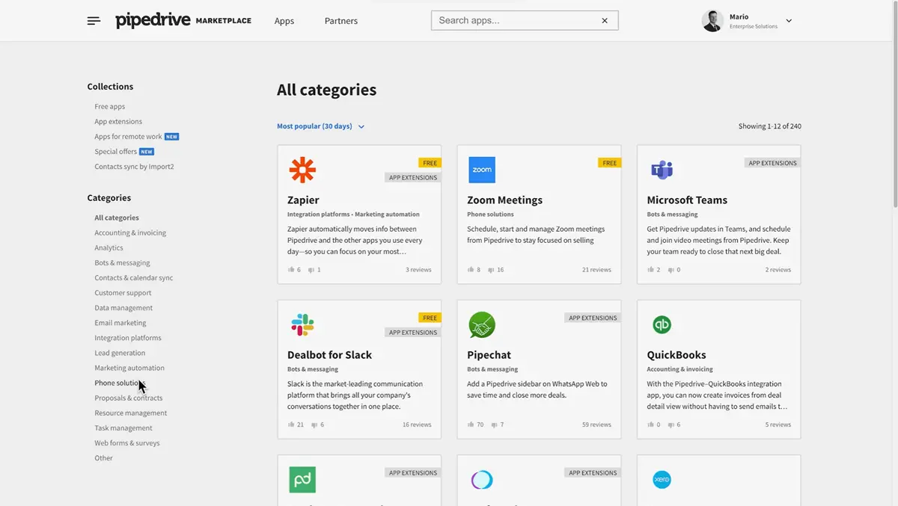This screenshot has height=506, width=898.
Task: Click the Xero app logo
Action: pyautogui.click(x=662, y=480)
